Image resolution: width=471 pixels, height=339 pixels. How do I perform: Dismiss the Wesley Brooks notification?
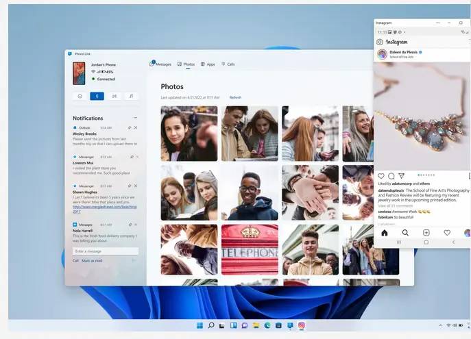pyautogui.click(x=136, y=127)
